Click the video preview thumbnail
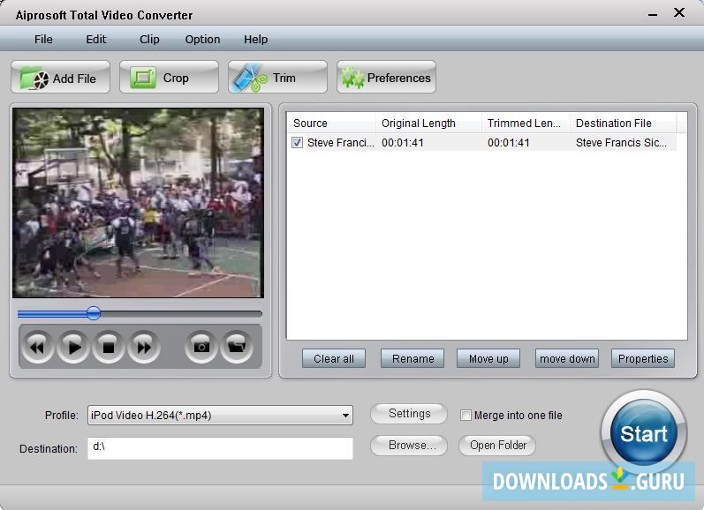Image resolution: width=704 pixels, height=510 pixels. [x=139, y=203]
